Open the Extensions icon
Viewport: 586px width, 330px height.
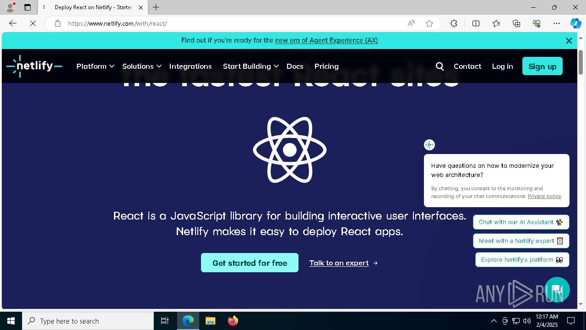point(454,23)
